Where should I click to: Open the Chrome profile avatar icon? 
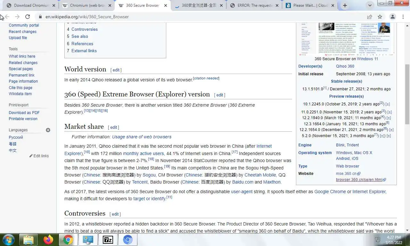tap(392, 17)
